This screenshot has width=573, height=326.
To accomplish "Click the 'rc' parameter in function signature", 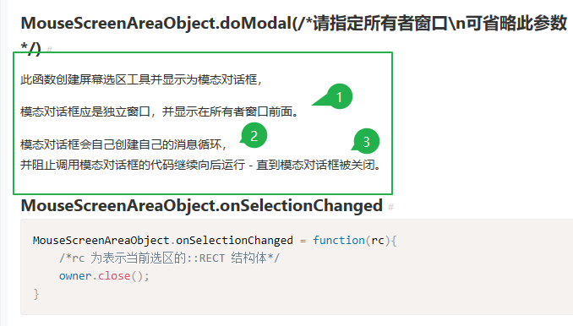I will [378, 241].
